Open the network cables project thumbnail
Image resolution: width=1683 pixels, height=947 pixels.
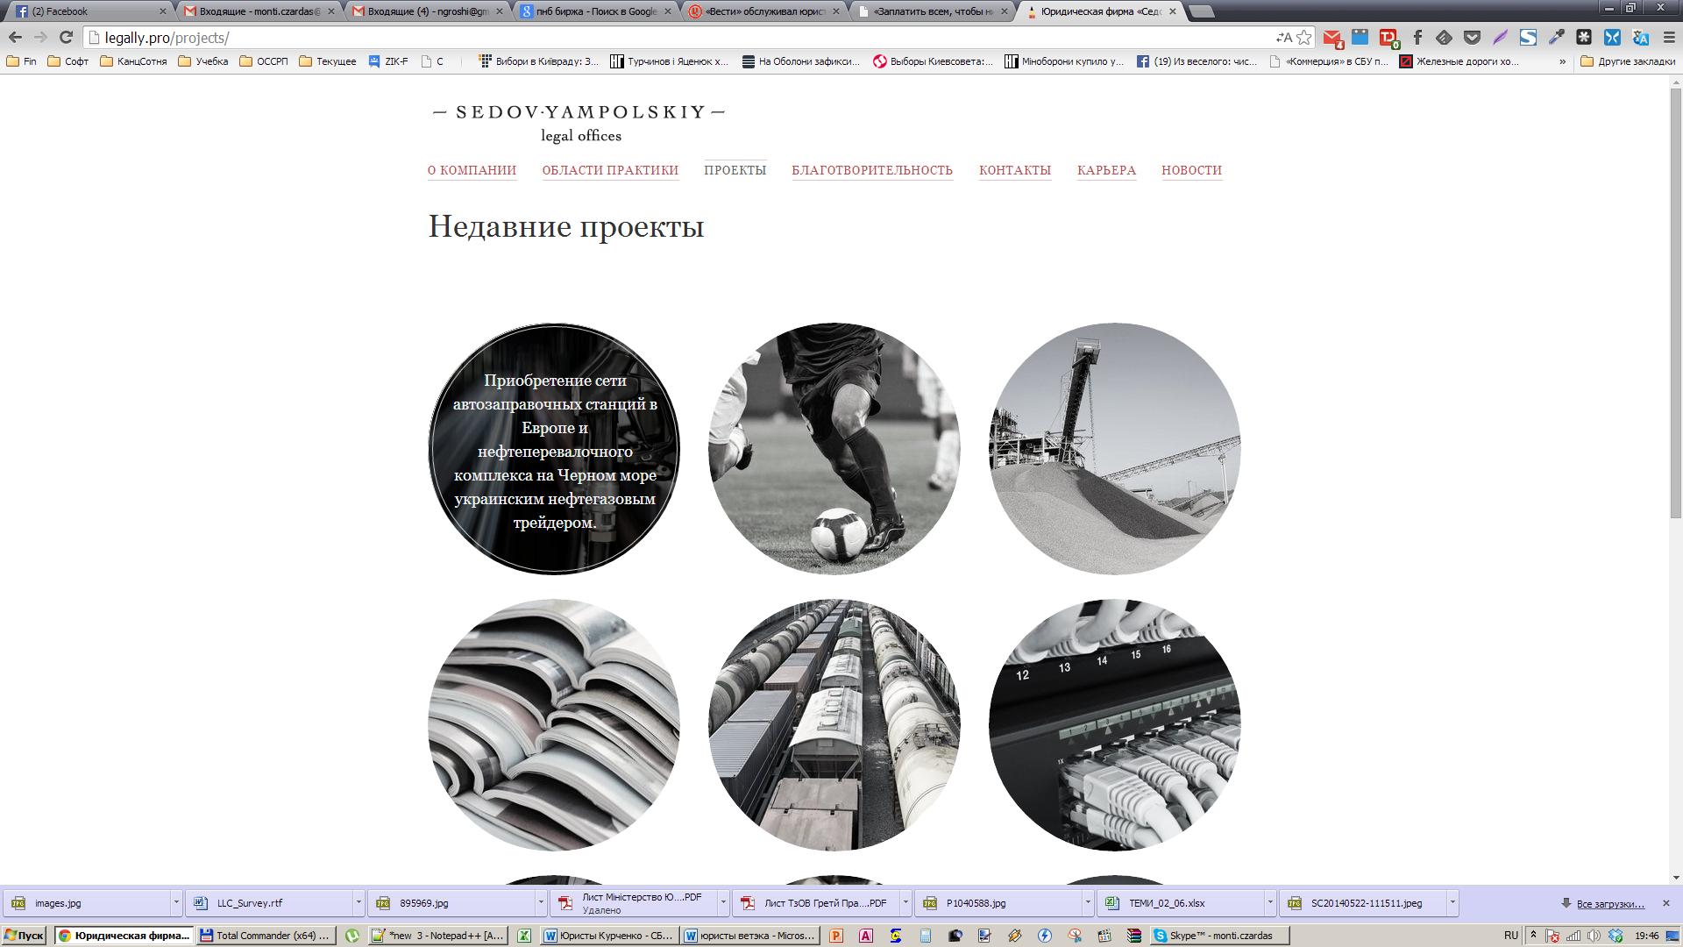(1114, 724)
